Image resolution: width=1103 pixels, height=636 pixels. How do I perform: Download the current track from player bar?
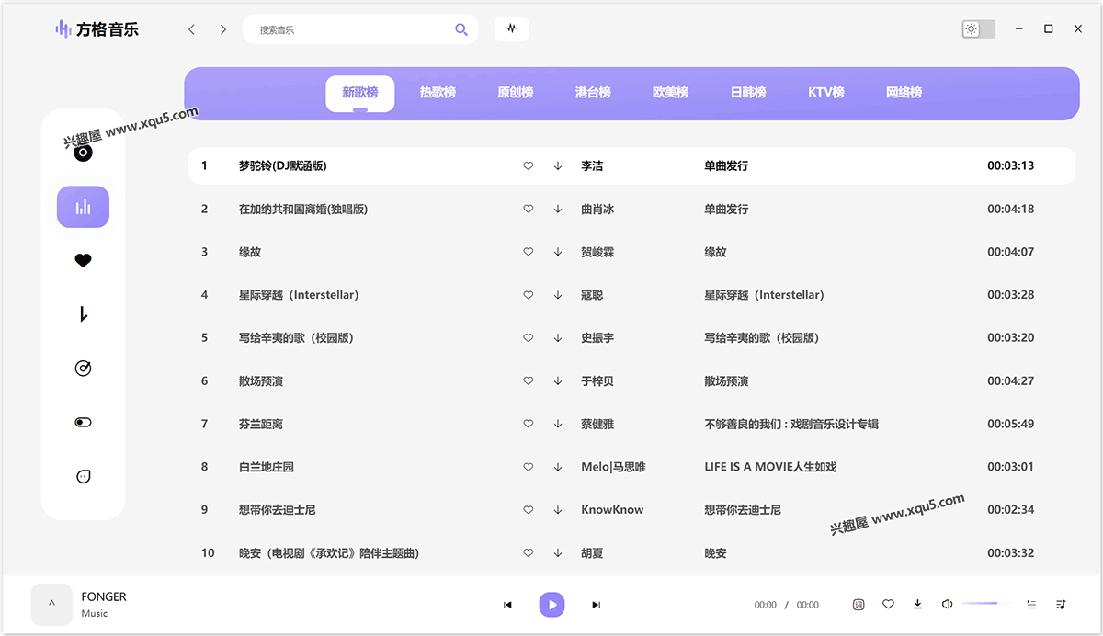917,605
